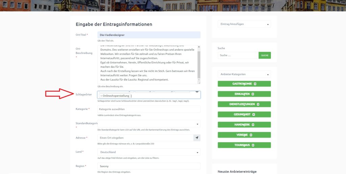The height and width of the screenshot is (174, 346).
Task: Open the Eintrag hinzufügen dropdown
Action: [x=244, y=24]
